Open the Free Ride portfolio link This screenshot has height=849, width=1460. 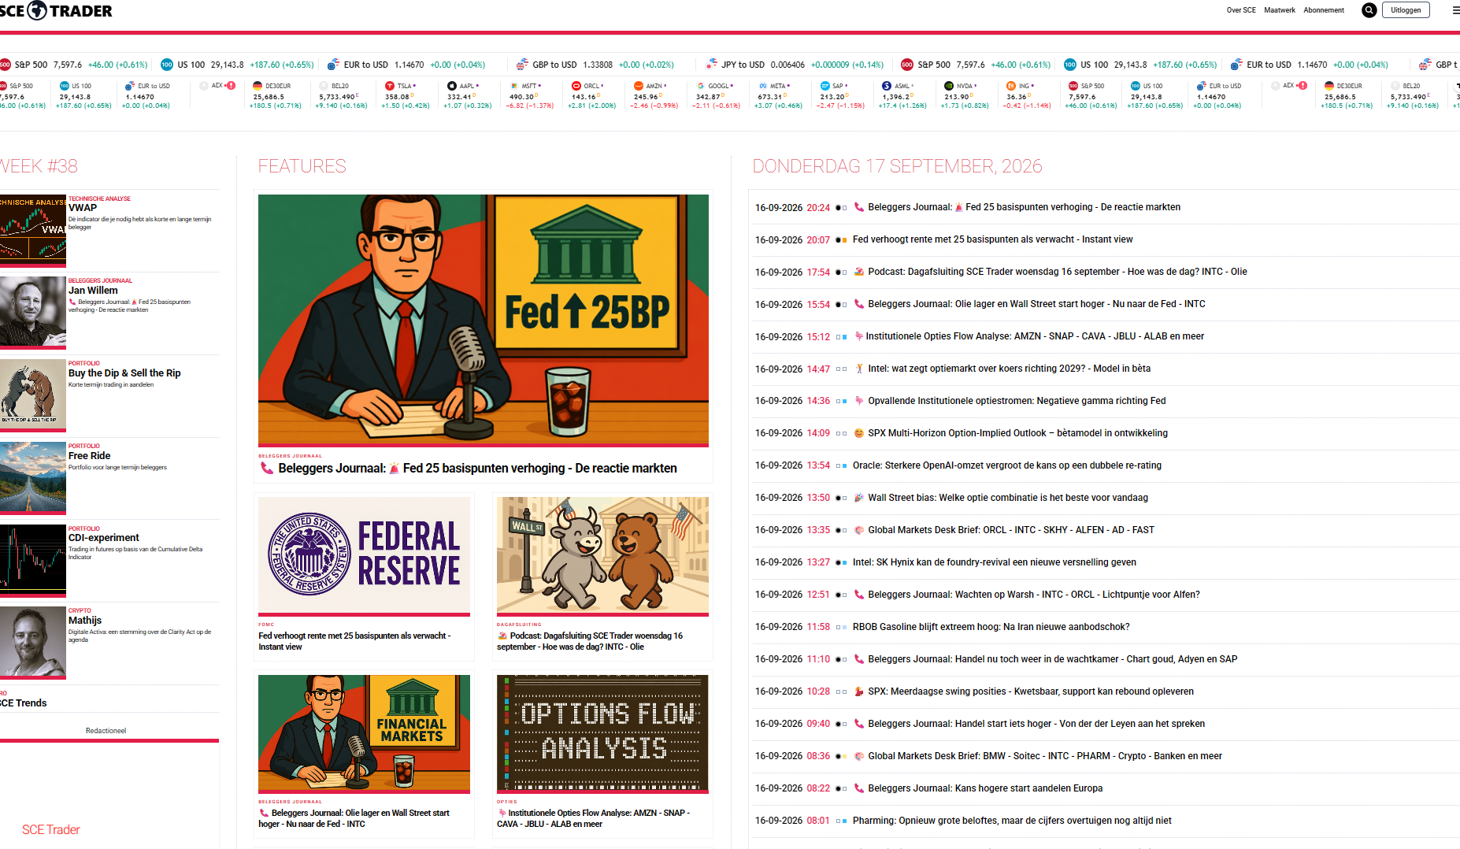coord(90,456)
